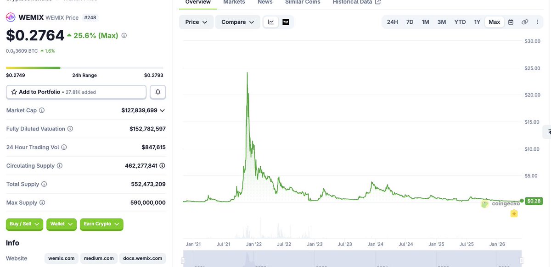Screen dimensions: 551x267
Task: Expand Market Cap chevron
Action: pyautogui.click(x=162, y=110)
